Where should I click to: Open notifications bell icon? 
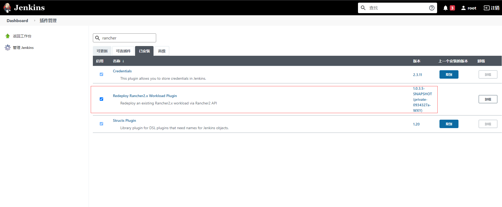tap(446, 8)
